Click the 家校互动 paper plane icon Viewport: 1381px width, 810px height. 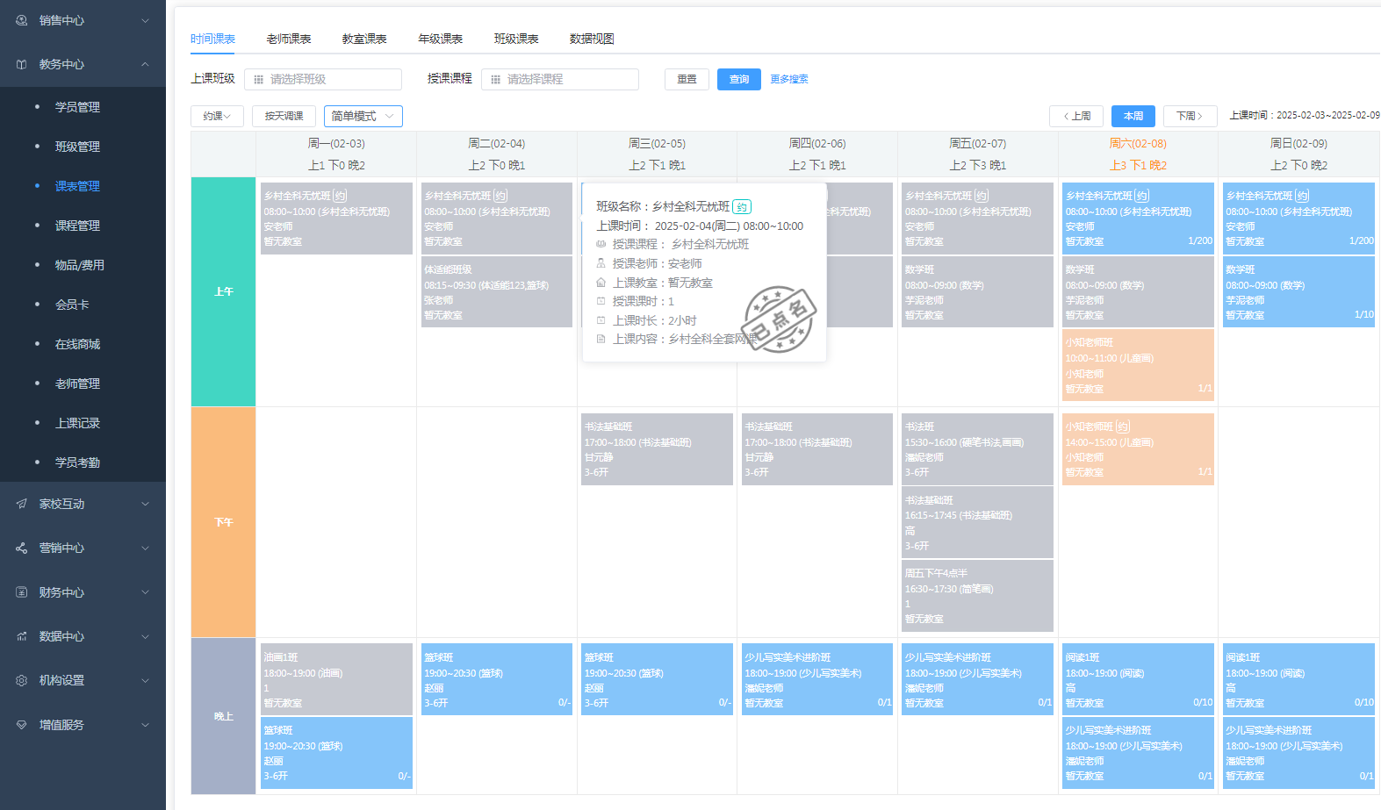coord(22,504)
